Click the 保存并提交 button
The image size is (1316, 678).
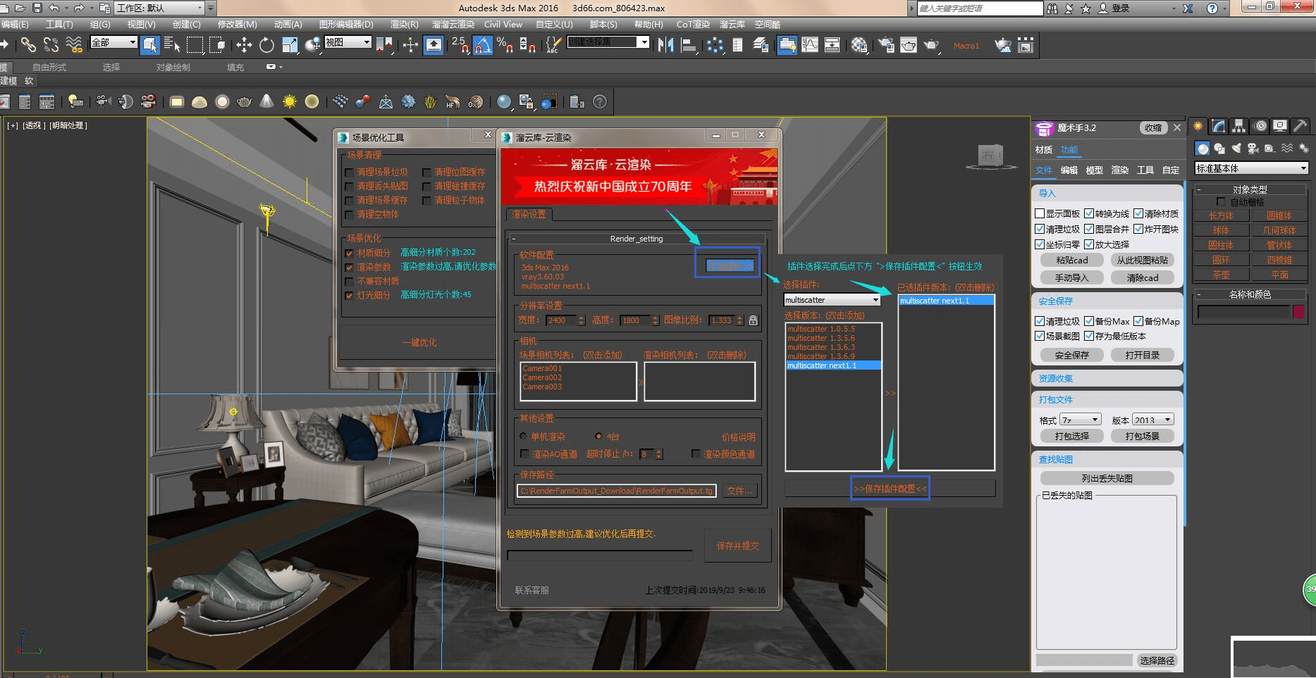pyautogui.click(x=737, y=546)
